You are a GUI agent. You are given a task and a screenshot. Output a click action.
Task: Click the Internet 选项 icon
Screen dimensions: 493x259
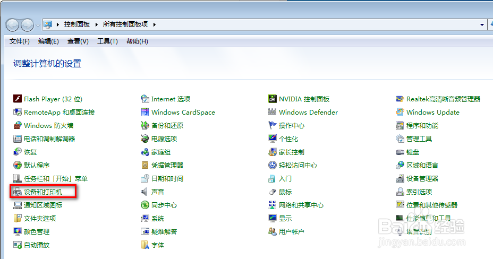pyautogui.click(x=144, y=99)
